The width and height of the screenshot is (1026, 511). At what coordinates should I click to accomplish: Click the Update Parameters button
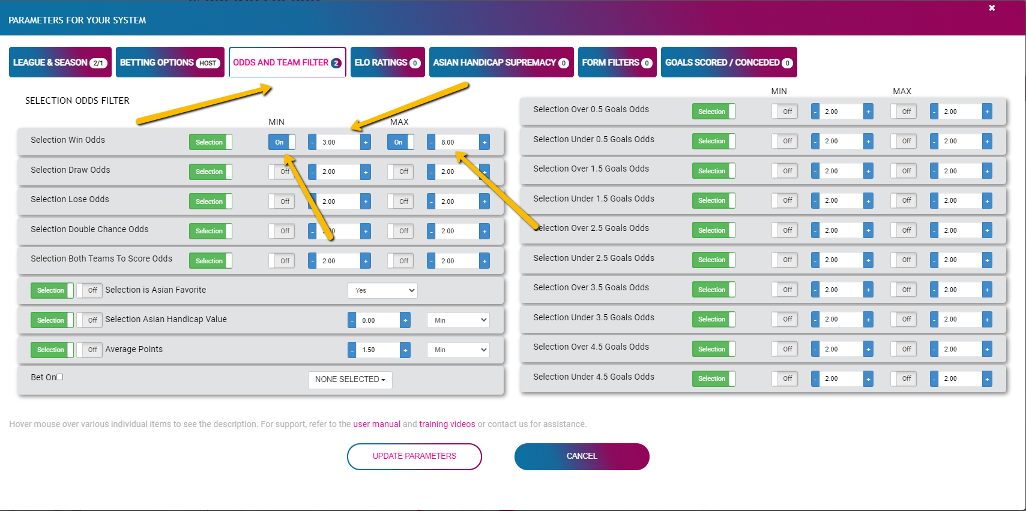tap(414, 456)
